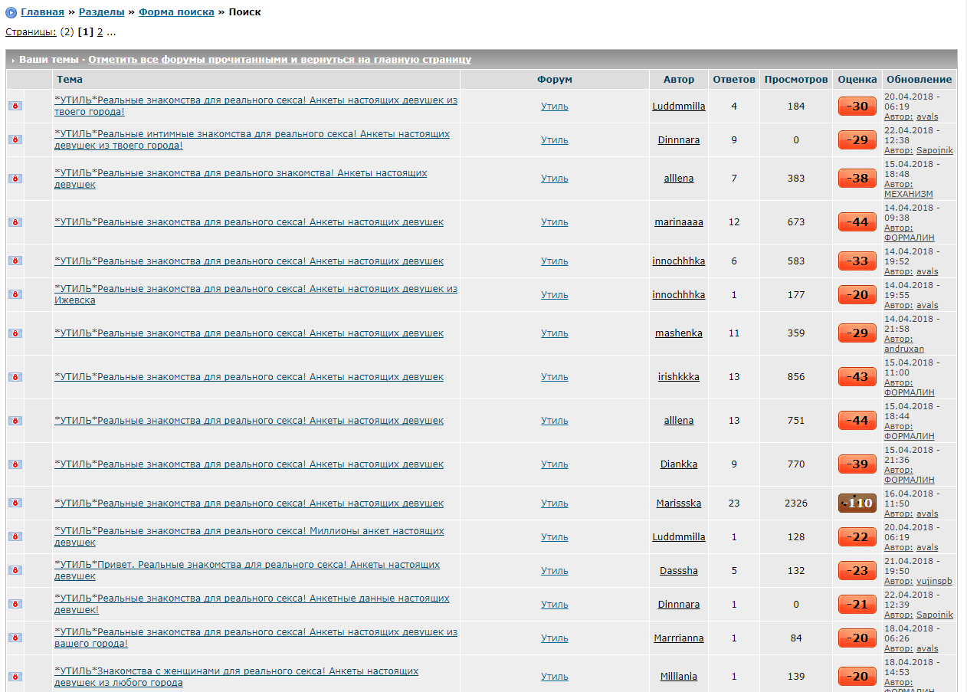Image resolution: width=967 pixels, height=692 pixels.
Task: Click last-poster link yujinspb
Action: point(934,582)
